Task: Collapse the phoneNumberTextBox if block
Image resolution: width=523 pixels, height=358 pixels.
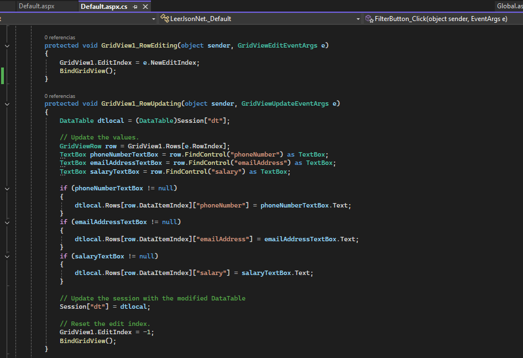Action: click(x=7, y=189)
